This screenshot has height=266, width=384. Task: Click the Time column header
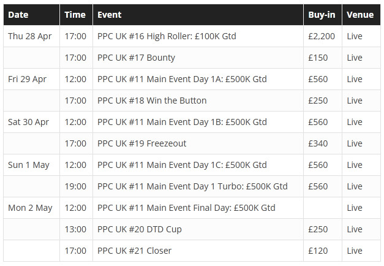coord(76,15)
